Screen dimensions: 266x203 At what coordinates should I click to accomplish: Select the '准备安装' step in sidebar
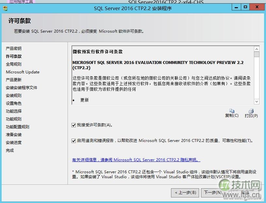pos(14,135)
